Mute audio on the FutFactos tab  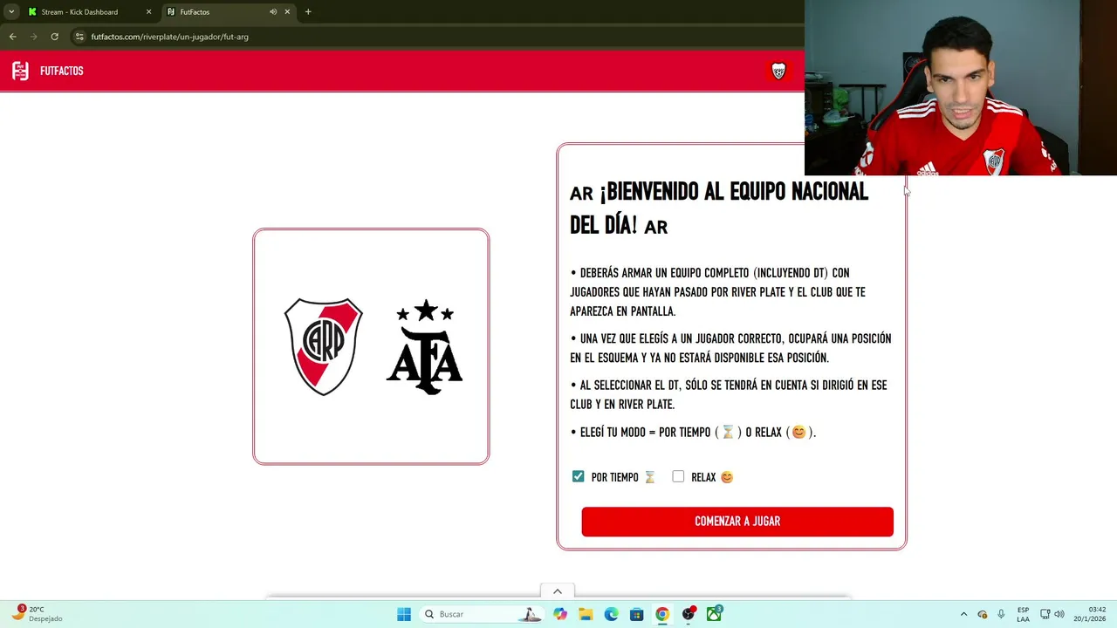point(273,12)
